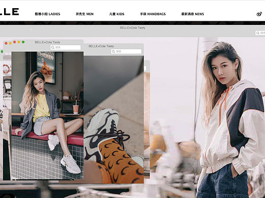Screen dimensions: 265x198
Task: Open photo of woman sitting at counter
Action: click(47, 115)
